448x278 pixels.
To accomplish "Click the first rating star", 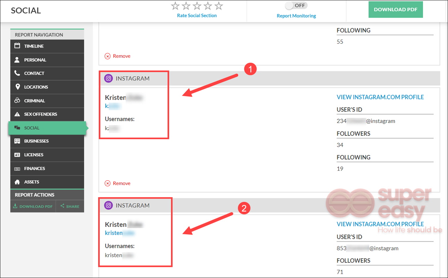I will pos(175,6).
